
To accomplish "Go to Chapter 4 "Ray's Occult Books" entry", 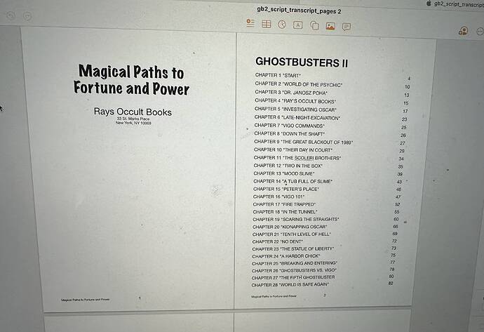I will tap(332, 101).
